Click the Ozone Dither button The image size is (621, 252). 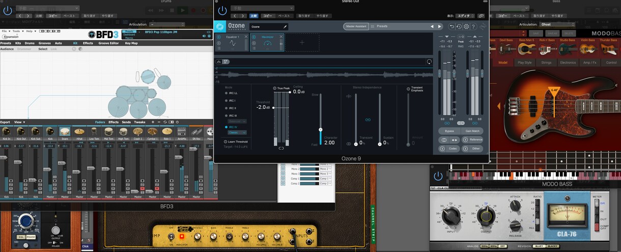coord(472,149)
